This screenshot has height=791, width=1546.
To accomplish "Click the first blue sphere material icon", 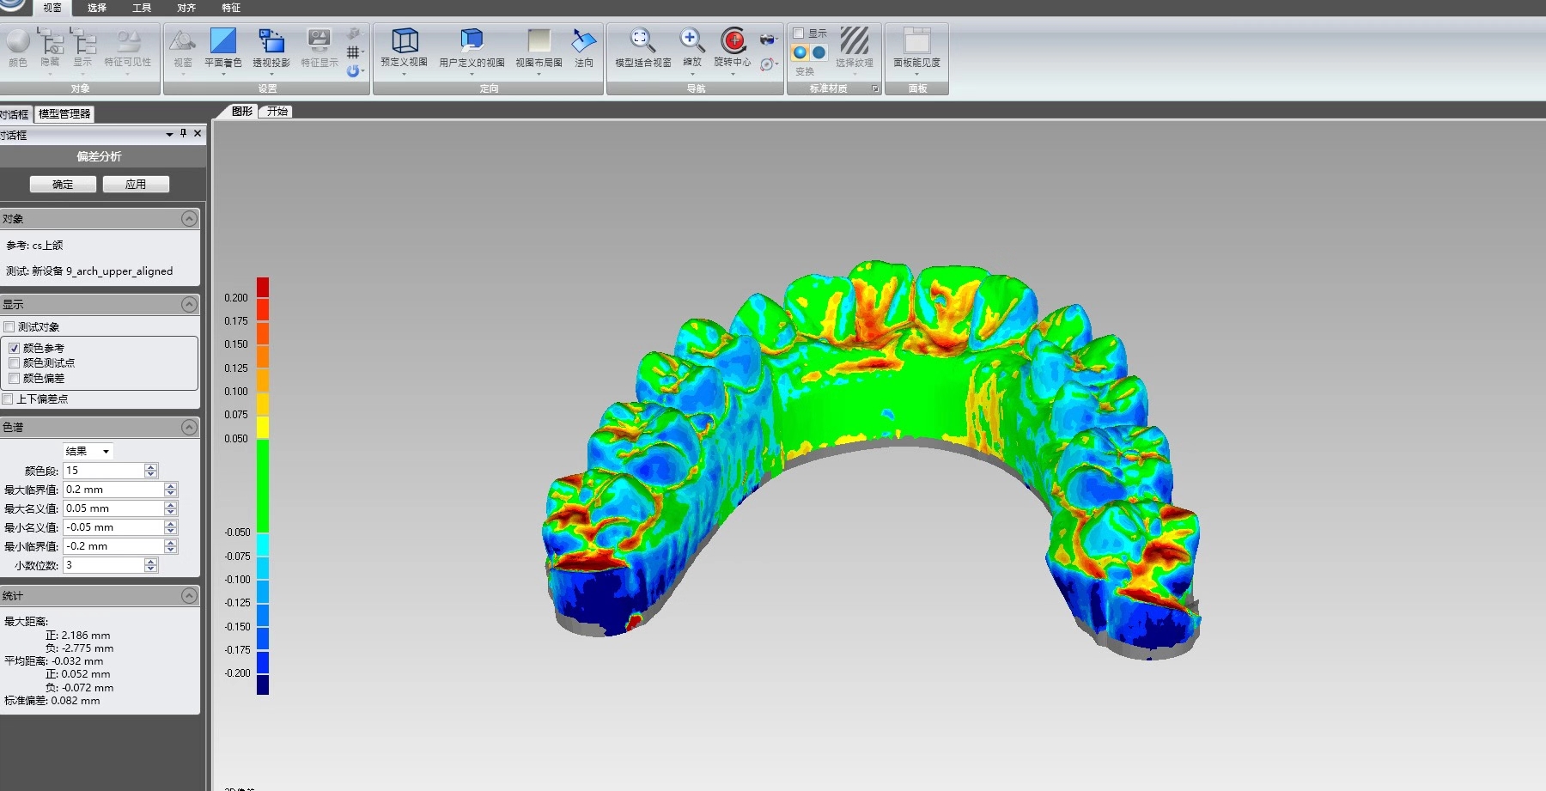I will [800, 52].
